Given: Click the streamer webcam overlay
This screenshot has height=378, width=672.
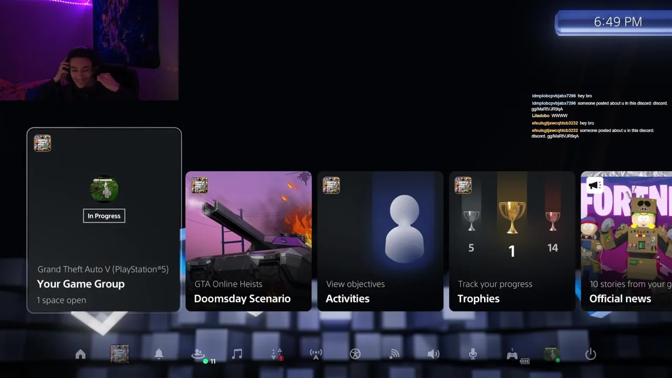Looking at the screenshot, I should 89,50.
